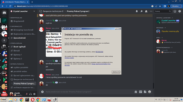183x102 pixels.
Task: Open File Explorer from the taskbar
Action: 11,100
